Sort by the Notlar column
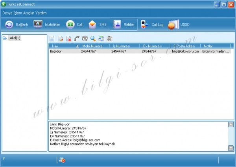Viewport: 236px width, 167px height. coord(216,46)
